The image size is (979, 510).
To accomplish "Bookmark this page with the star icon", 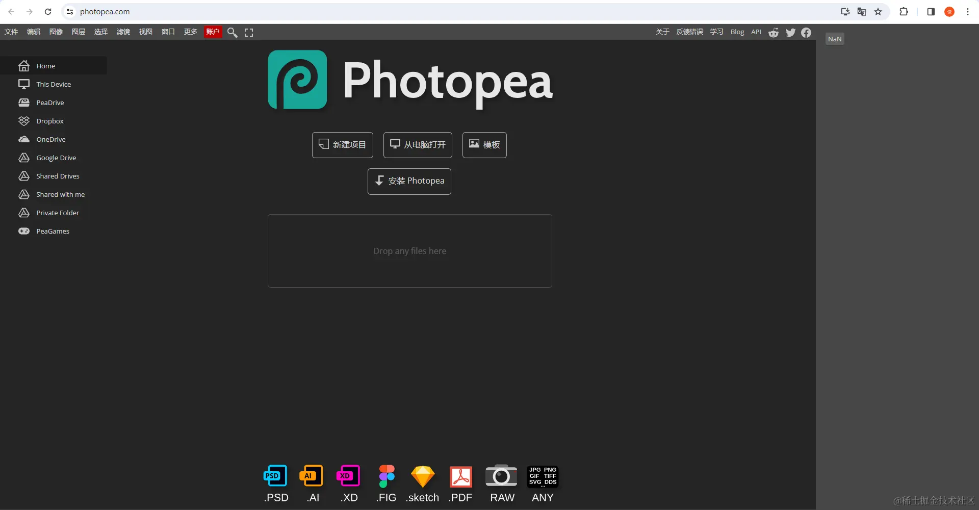I will [878, 12].
